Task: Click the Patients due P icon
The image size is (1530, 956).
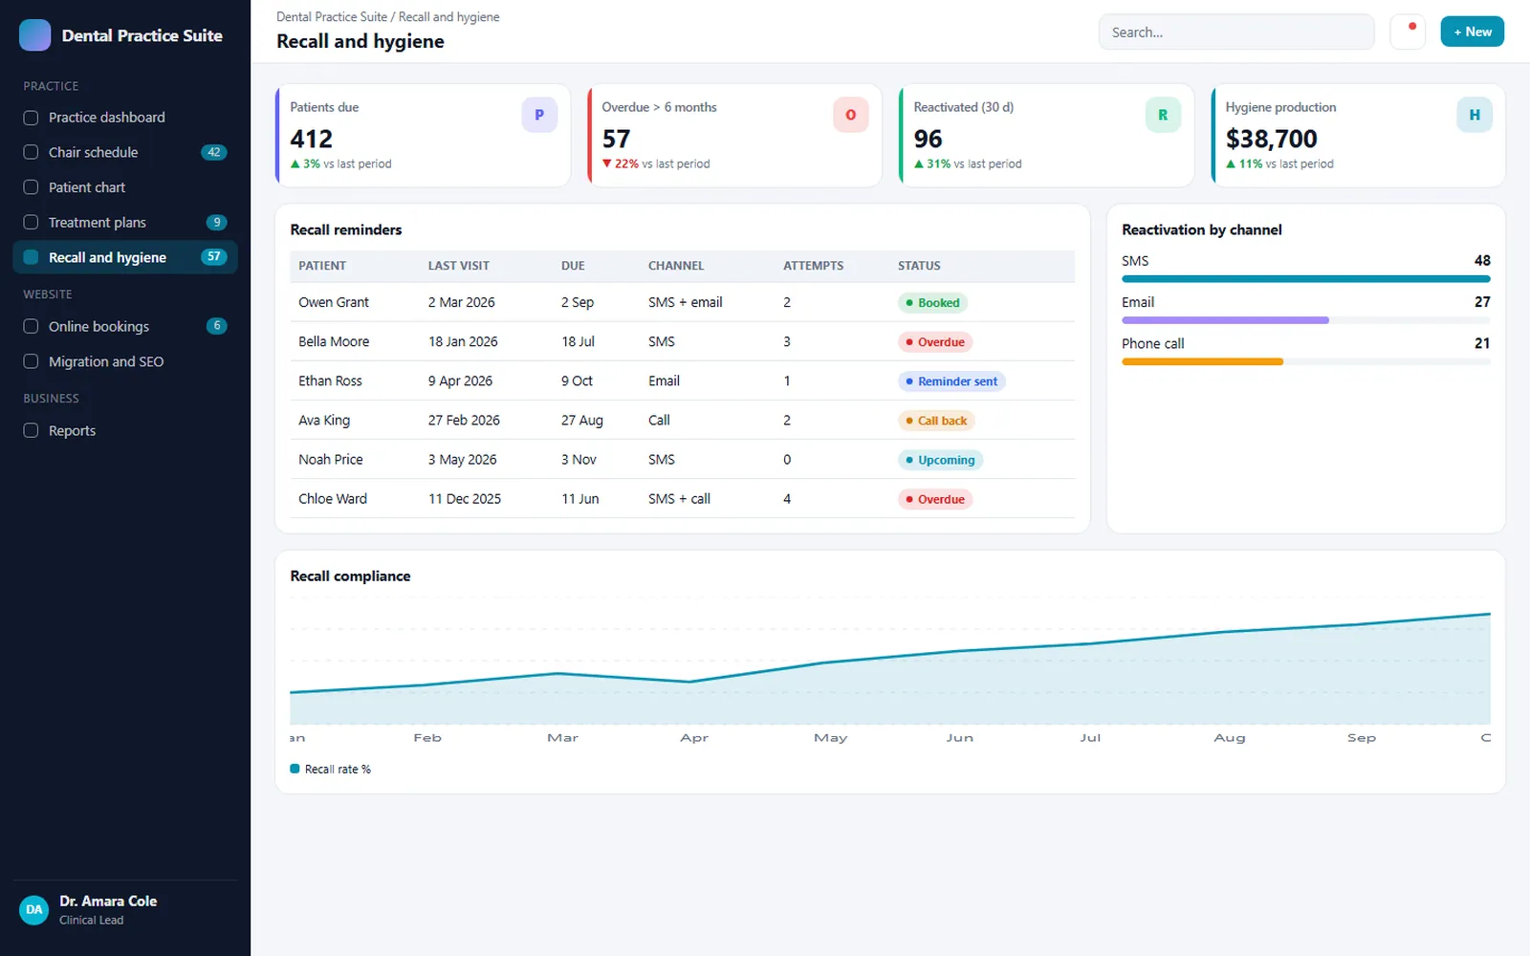Action: (x=539, y=115)
